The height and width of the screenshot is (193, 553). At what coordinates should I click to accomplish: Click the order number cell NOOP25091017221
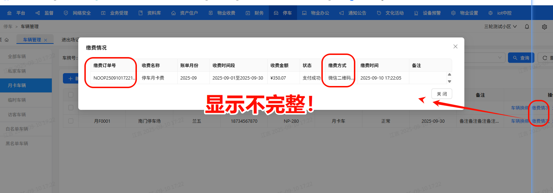114,78
